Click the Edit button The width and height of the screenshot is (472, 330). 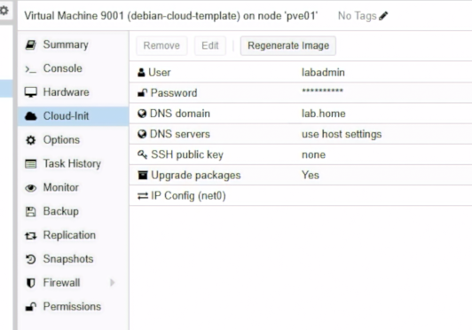click(x=210, y=46)
